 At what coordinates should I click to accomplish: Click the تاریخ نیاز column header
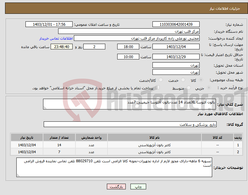pyautogui.click(x=27, y=137)
